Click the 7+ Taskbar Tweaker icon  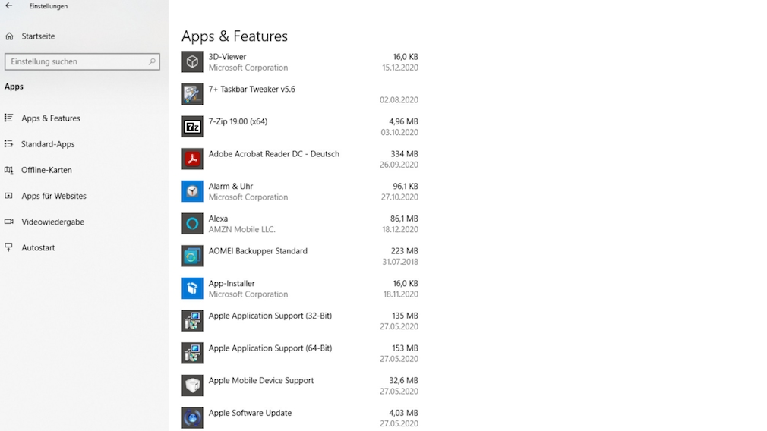pyautogui.click(x=192, y=94)
